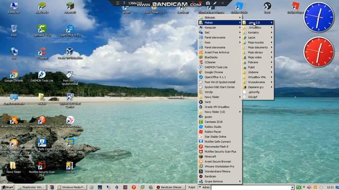Switch to the Bandicam taskbar button
Image resolution: width=339 pixels, height=190 pixels.
(171, 187)
